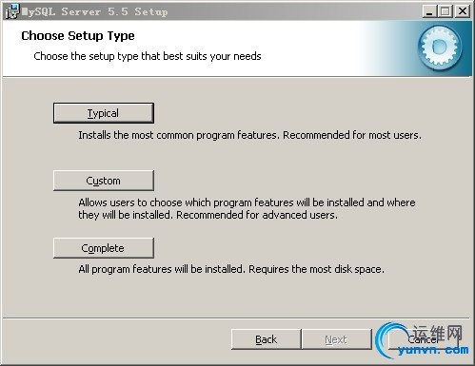The width and height of the screenshot is (475, 366).
Task: Click the Typical option description text
Action: [x=249, y=135]
